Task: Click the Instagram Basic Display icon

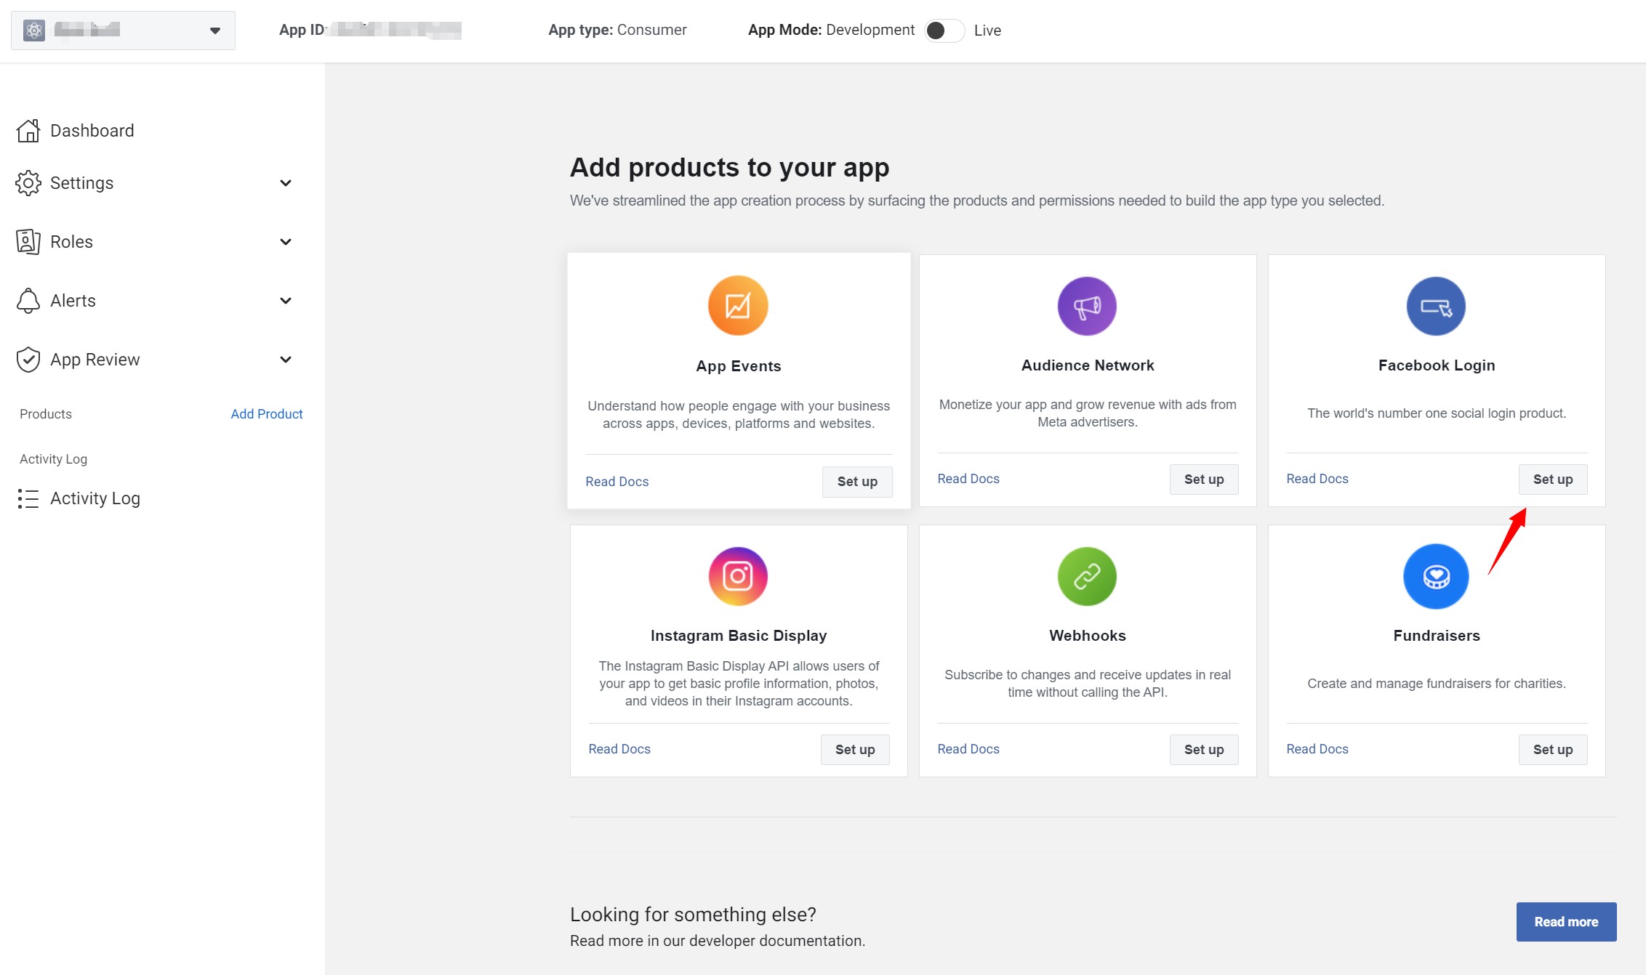Action: coord(738,576)
